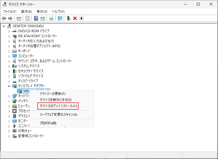Expand the DVD/CD-ROM ドライブ category
This screenshot has height=159, width=218.
click(x=9, y=31)
